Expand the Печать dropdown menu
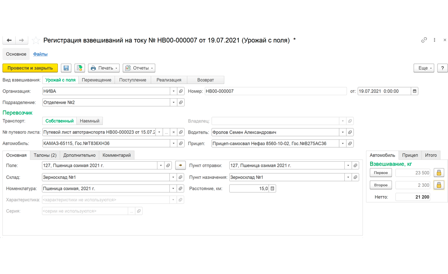The height and width of the screenshot is (274, 448). [104, 68]
